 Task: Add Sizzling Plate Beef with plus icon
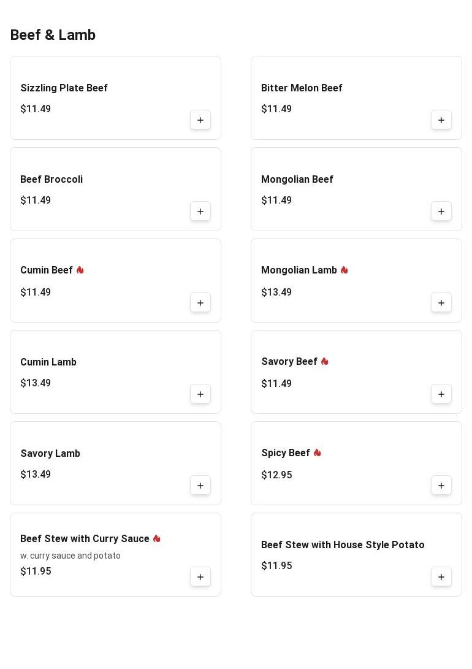[x=200, y=120]
